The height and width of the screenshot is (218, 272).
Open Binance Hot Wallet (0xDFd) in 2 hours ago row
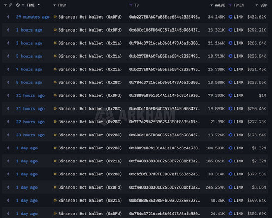point(90,30)
